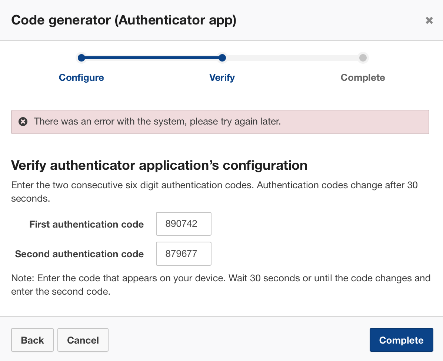Select the Configure step label
Screen dimensions: 443x361
[81, 78]
